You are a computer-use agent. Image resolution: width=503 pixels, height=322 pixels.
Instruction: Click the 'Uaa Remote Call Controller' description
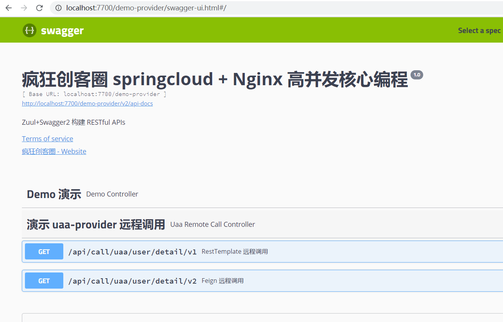[x=213, y=225]
